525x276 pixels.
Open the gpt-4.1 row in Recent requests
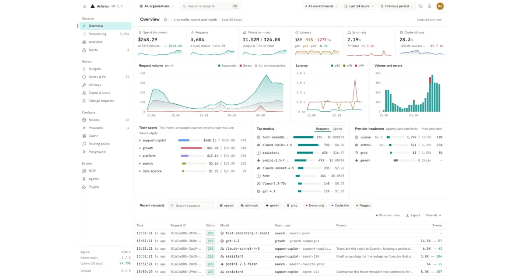[x=290, y=241]
